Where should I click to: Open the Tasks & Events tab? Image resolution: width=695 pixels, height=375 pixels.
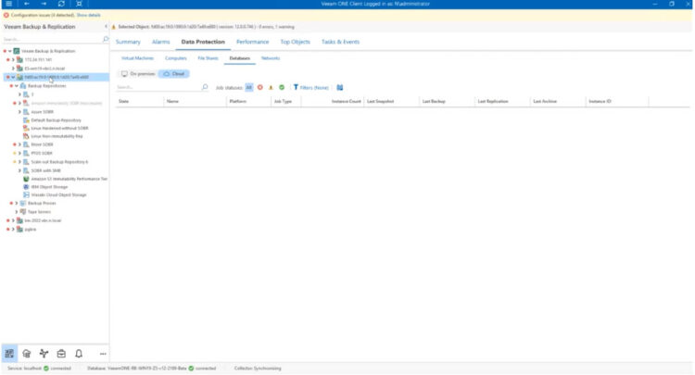340,42
